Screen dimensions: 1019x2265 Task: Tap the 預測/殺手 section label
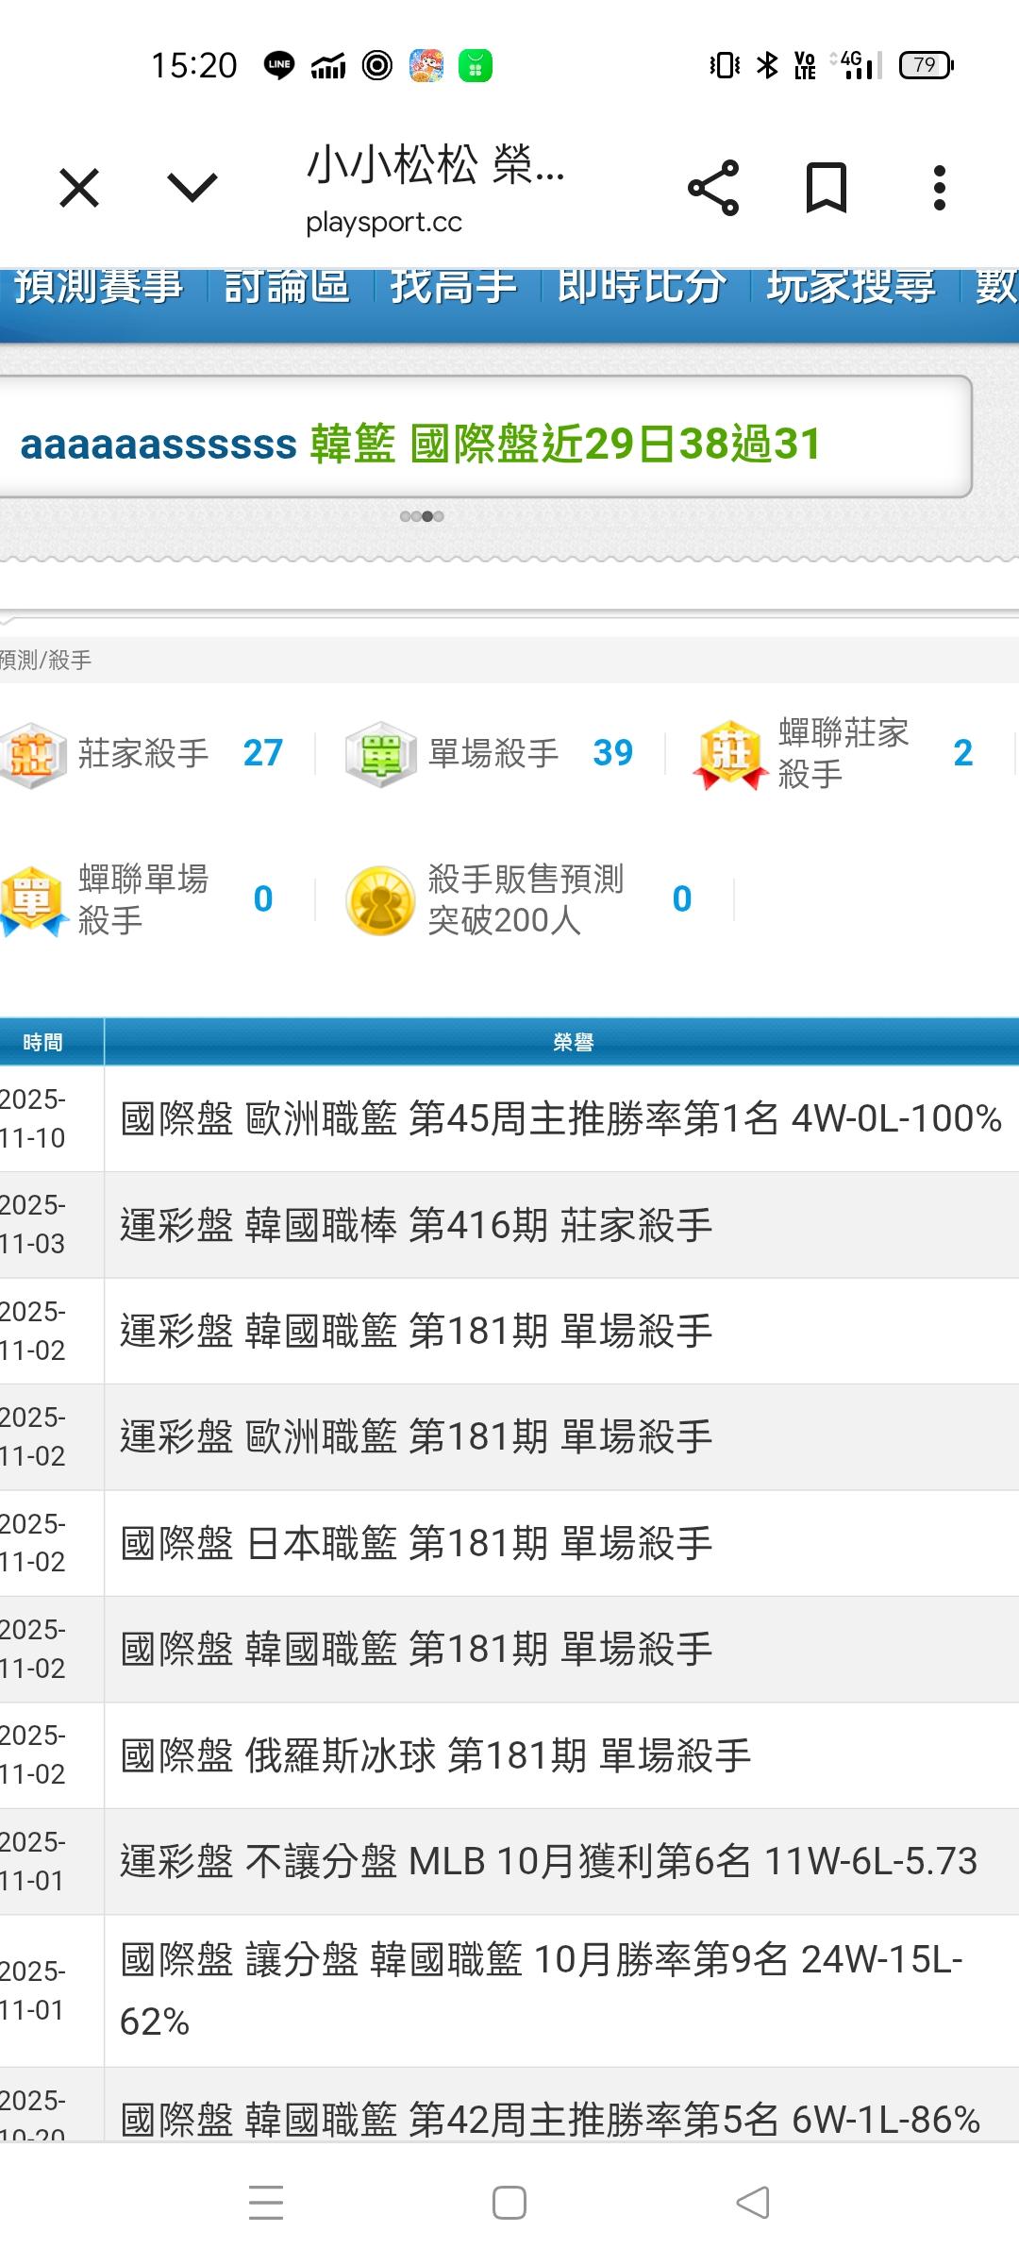45,661
